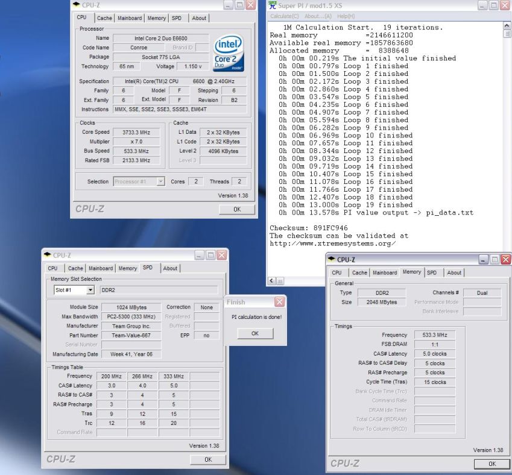
Task: Click the Super PI title bar icon
Action: (272, 5)
